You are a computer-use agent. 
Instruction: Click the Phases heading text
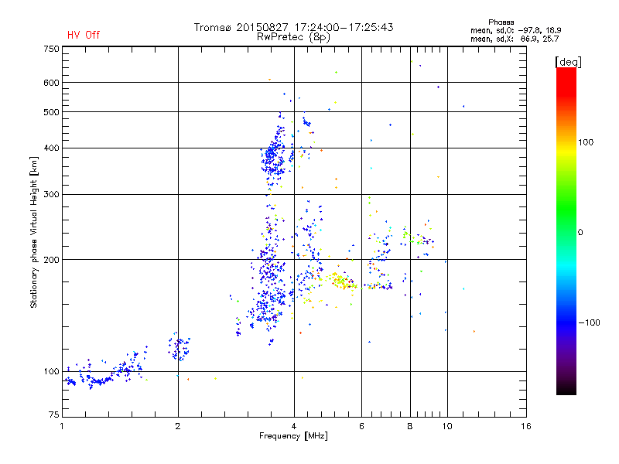501,22
